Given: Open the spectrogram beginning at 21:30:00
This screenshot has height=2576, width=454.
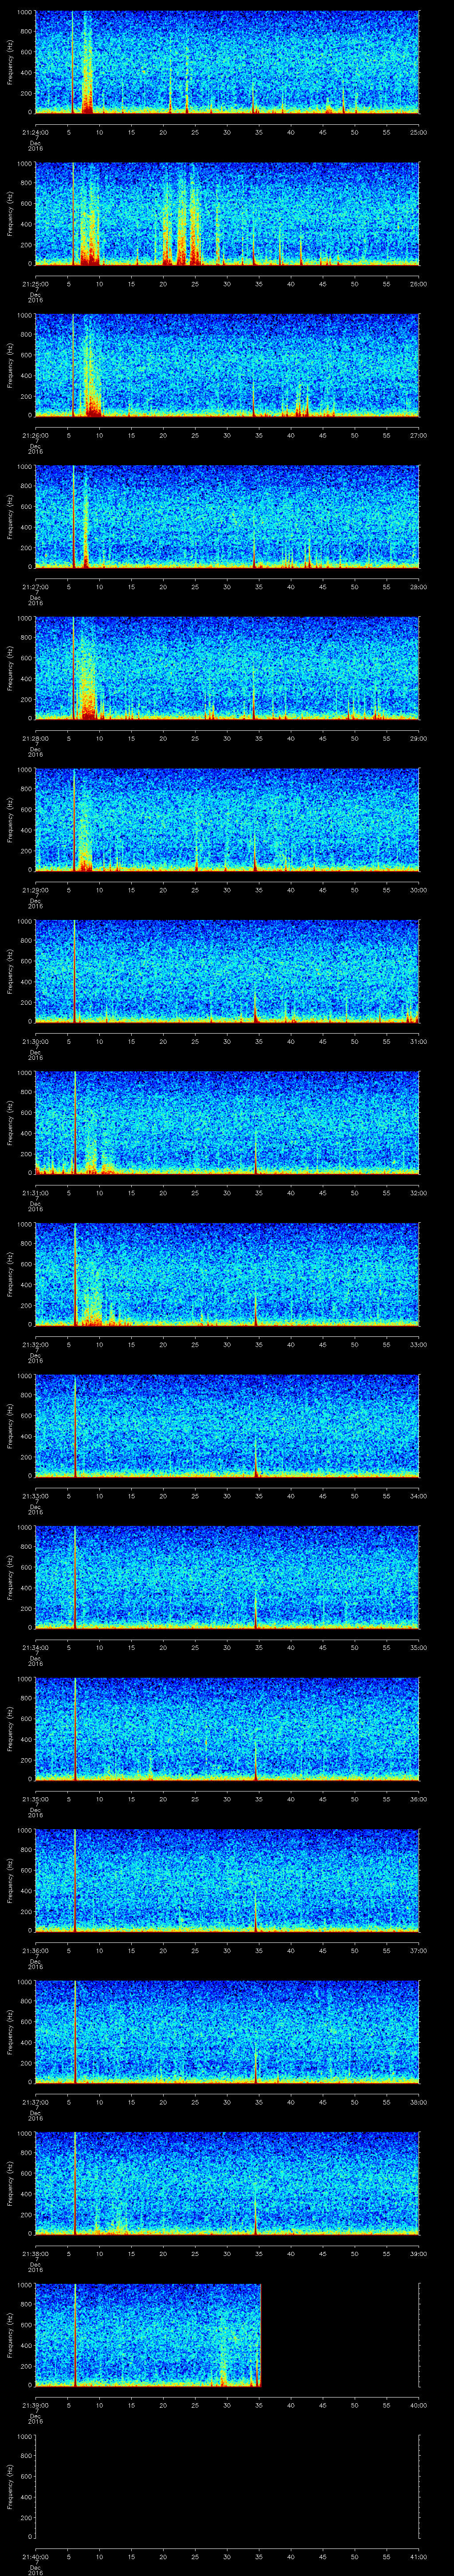Looking at the screenshot, I should tap(227, 971).
